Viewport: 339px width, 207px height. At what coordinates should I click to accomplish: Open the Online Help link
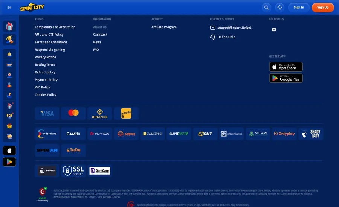click(223, 37)
